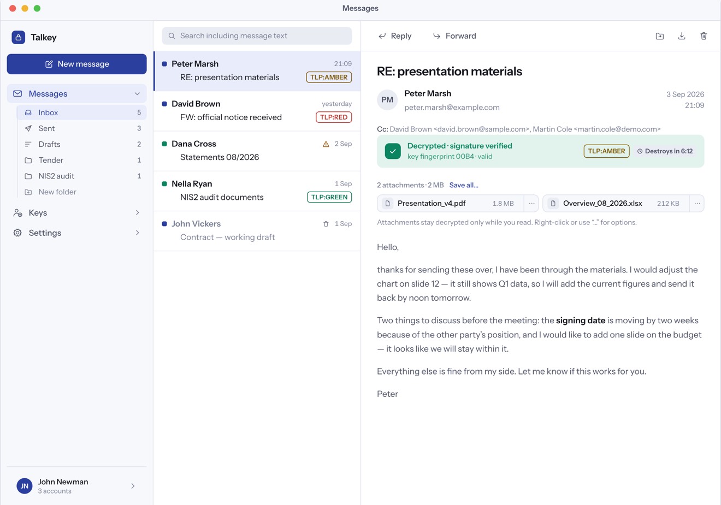The image size is (721, 505).
Task: Open options for Presentation_v4.pdf attachment
Action: tap(532, 204)
